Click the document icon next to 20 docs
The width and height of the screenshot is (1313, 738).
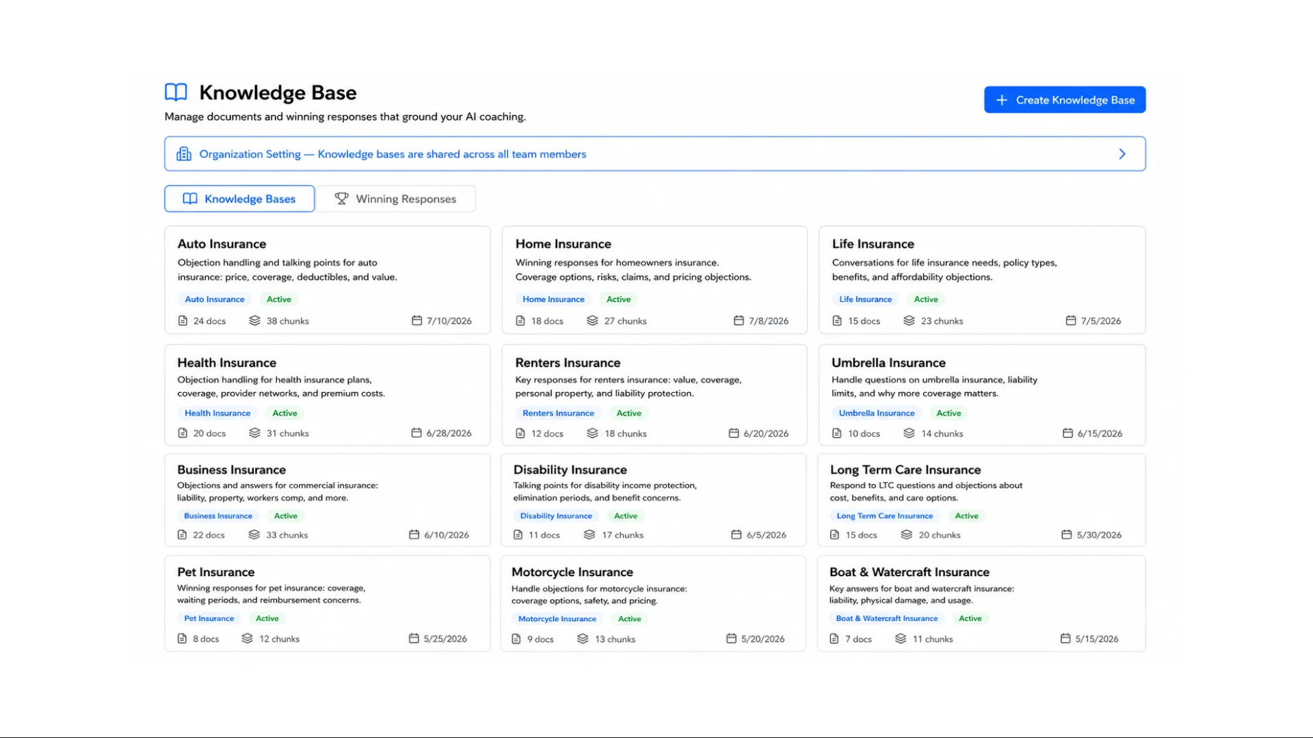[x=183, y=433]
